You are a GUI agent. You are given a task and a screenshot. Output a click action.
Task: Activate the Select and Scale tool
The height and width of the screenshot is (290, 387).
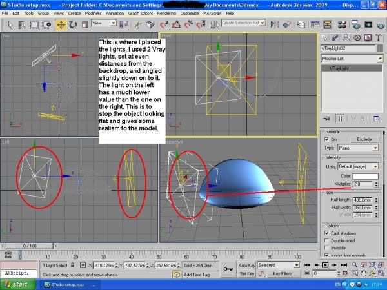tap(84, 24)
